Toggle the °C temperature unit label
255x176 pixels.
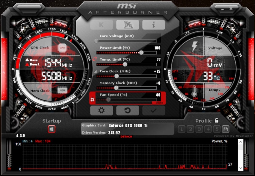217,78
